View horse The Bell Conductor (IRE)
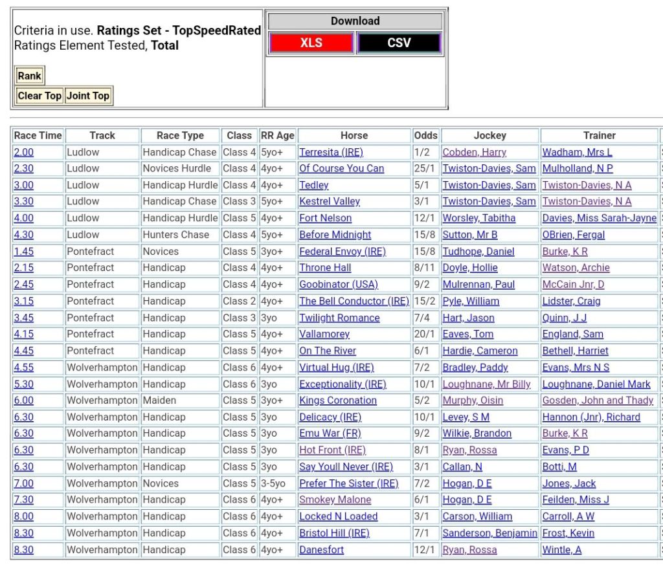The height and width of the screenshot is (570, 663). coord(354,301)
